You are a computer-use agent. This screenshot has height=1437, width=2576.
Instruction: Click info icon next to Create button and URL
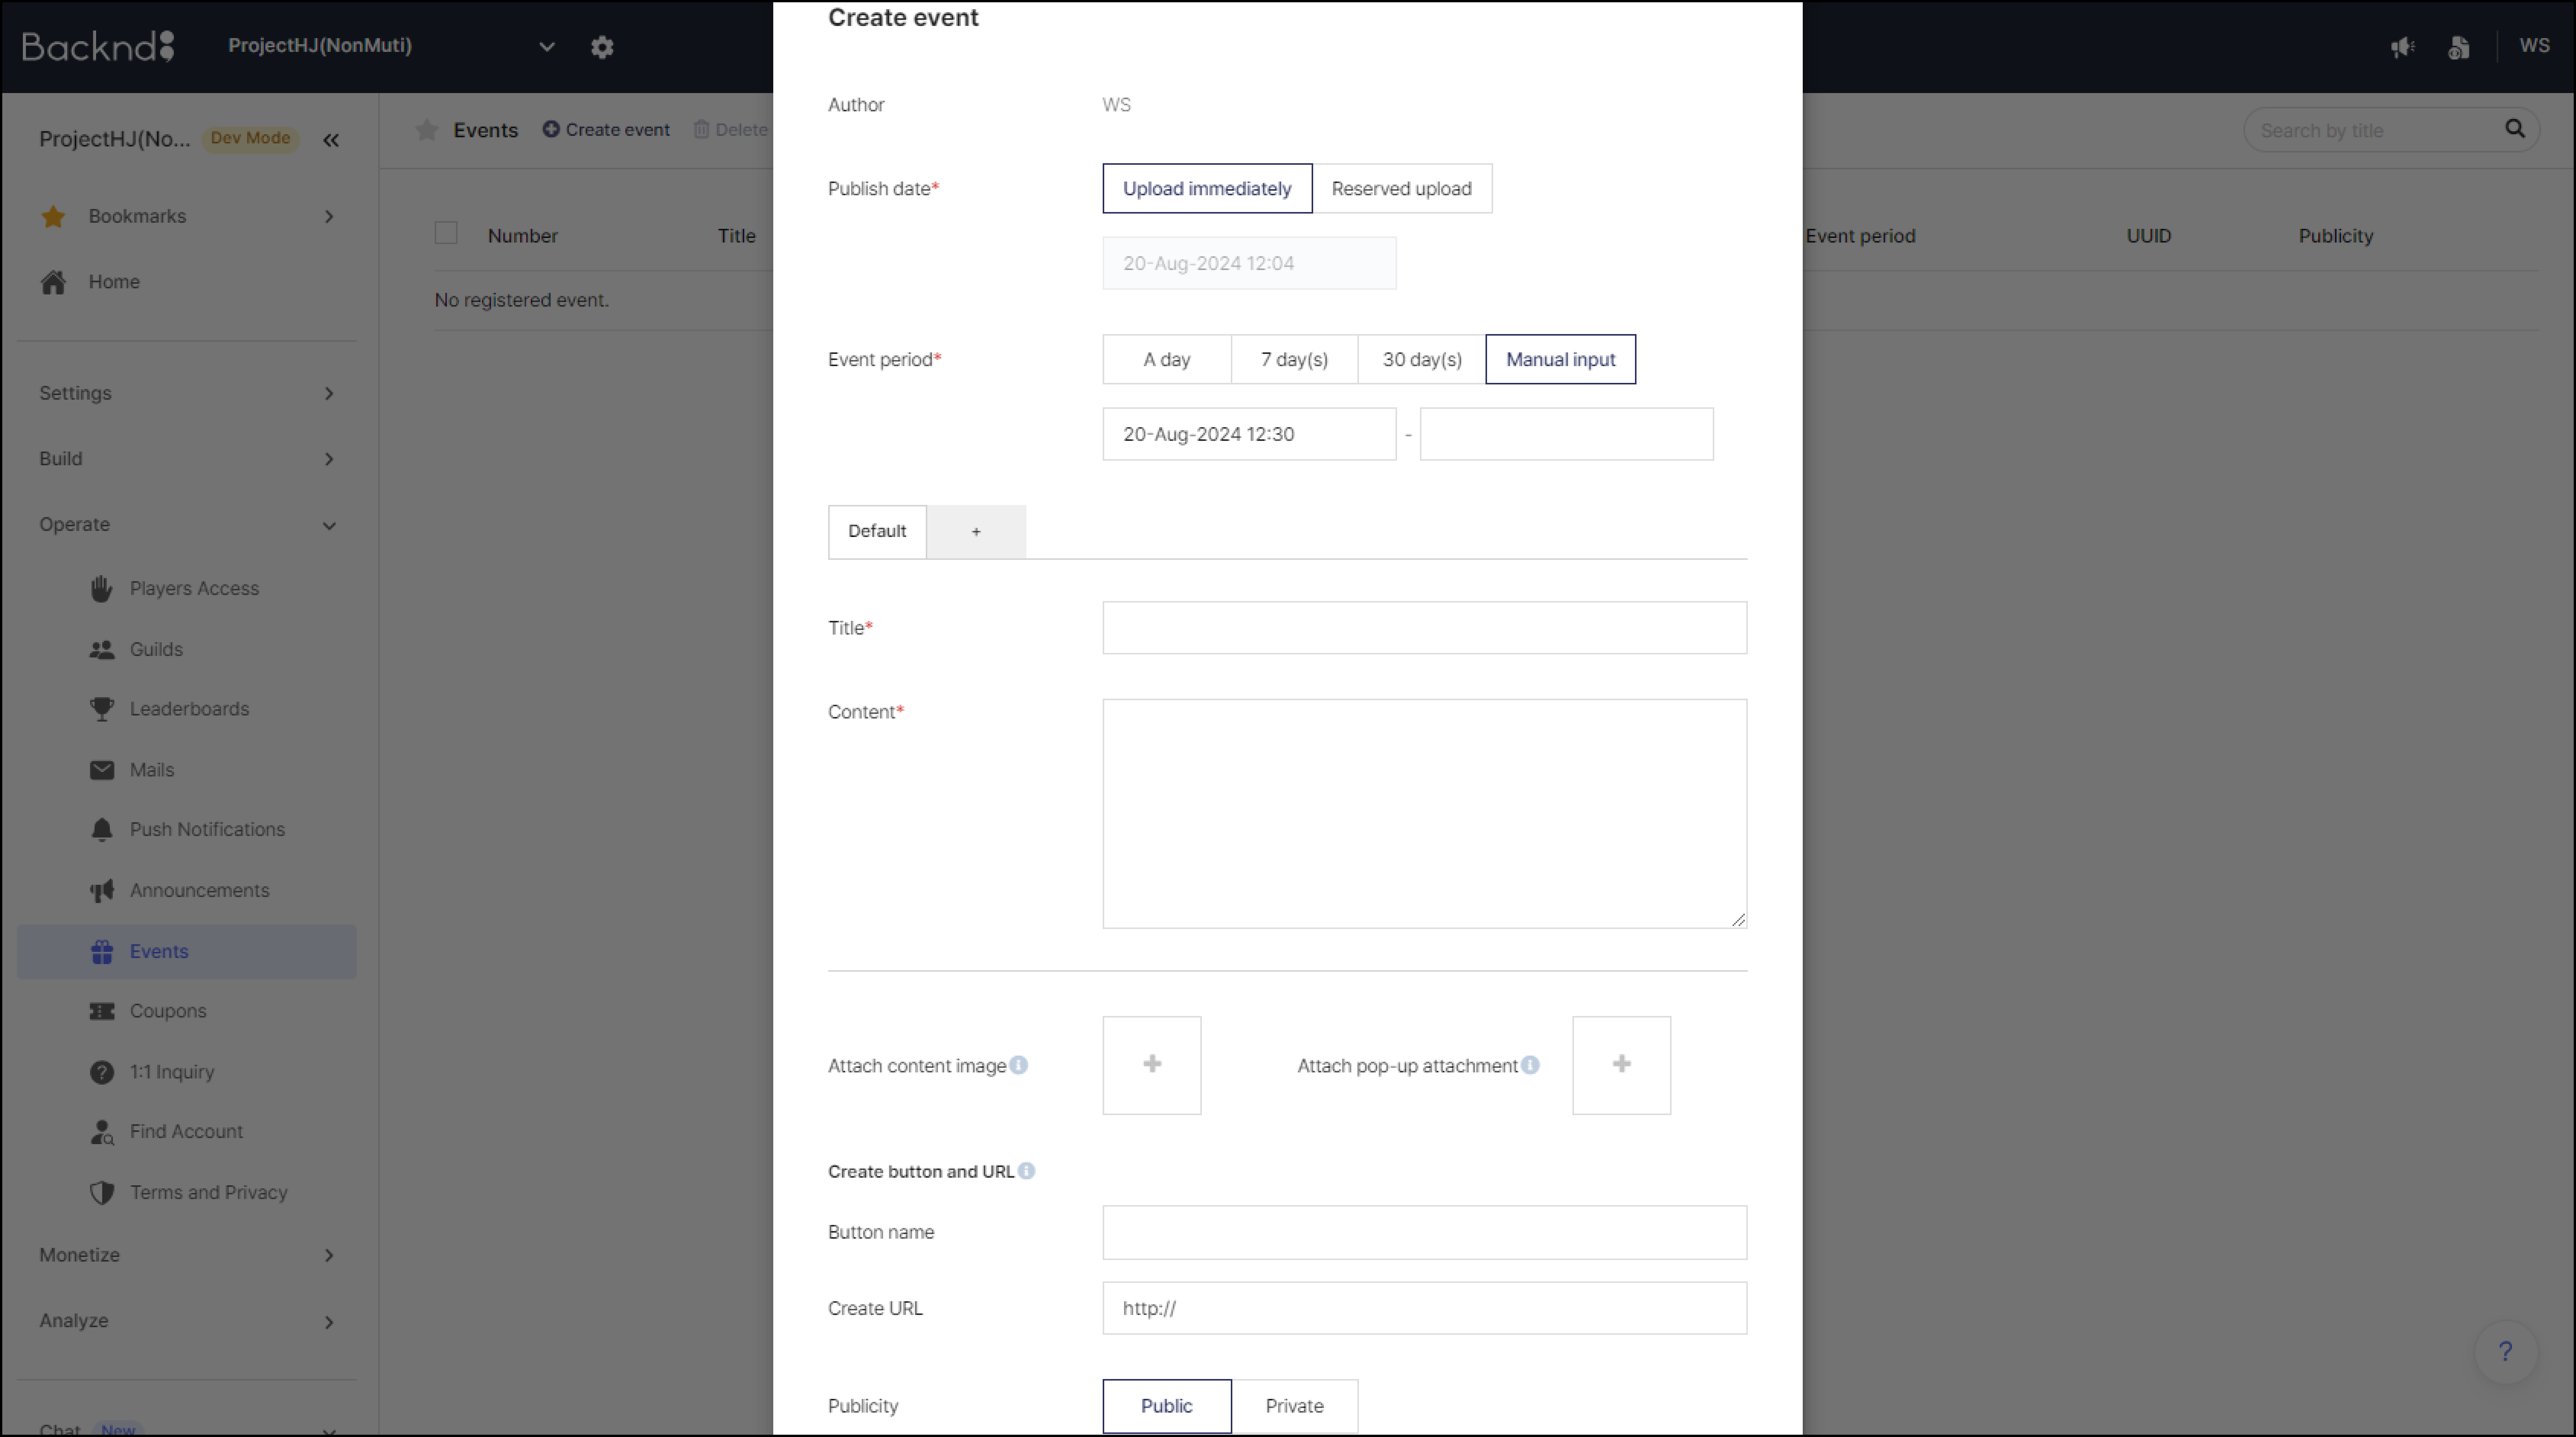(1026, 1171)
